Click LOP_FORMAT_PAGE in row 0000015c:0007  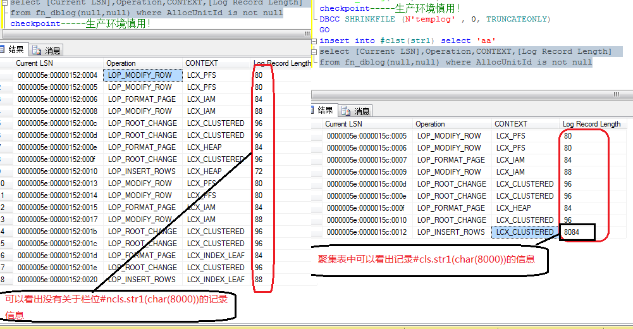(x=451, y=160)
